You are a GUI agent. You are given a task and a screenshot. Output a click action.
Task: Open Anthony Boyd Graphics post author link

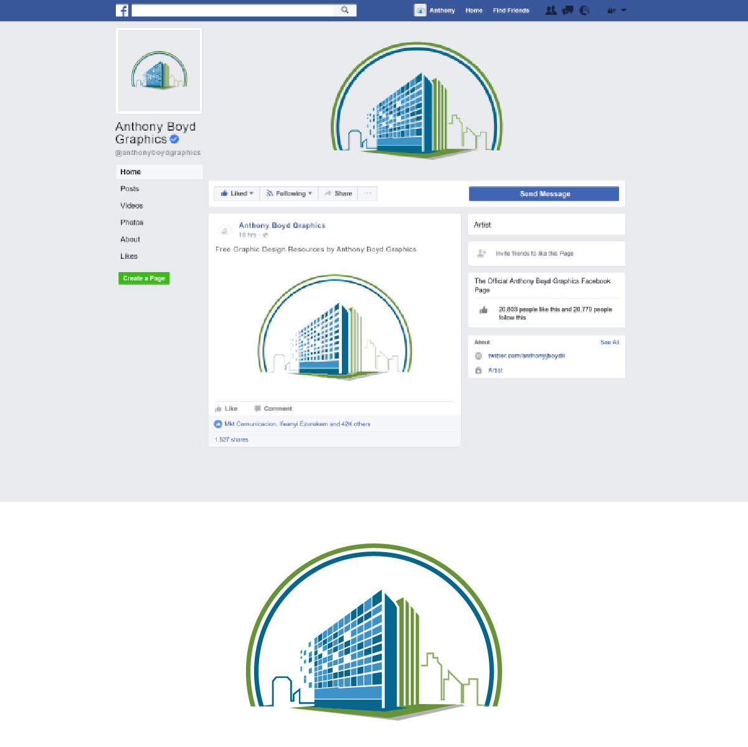coord(282,225)
